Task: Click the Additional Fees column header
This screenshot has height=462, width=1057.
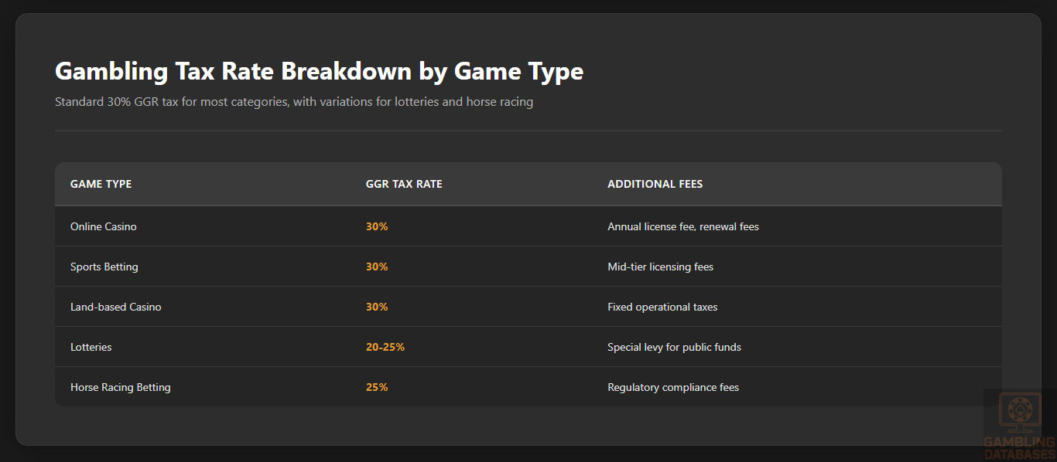Action: click(655, 184)
